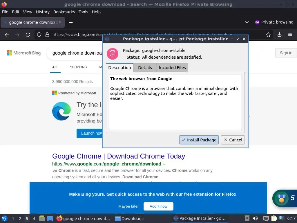Switch to Firefox window in taskbar
This screenshot has width=297, height=223.
84,218
